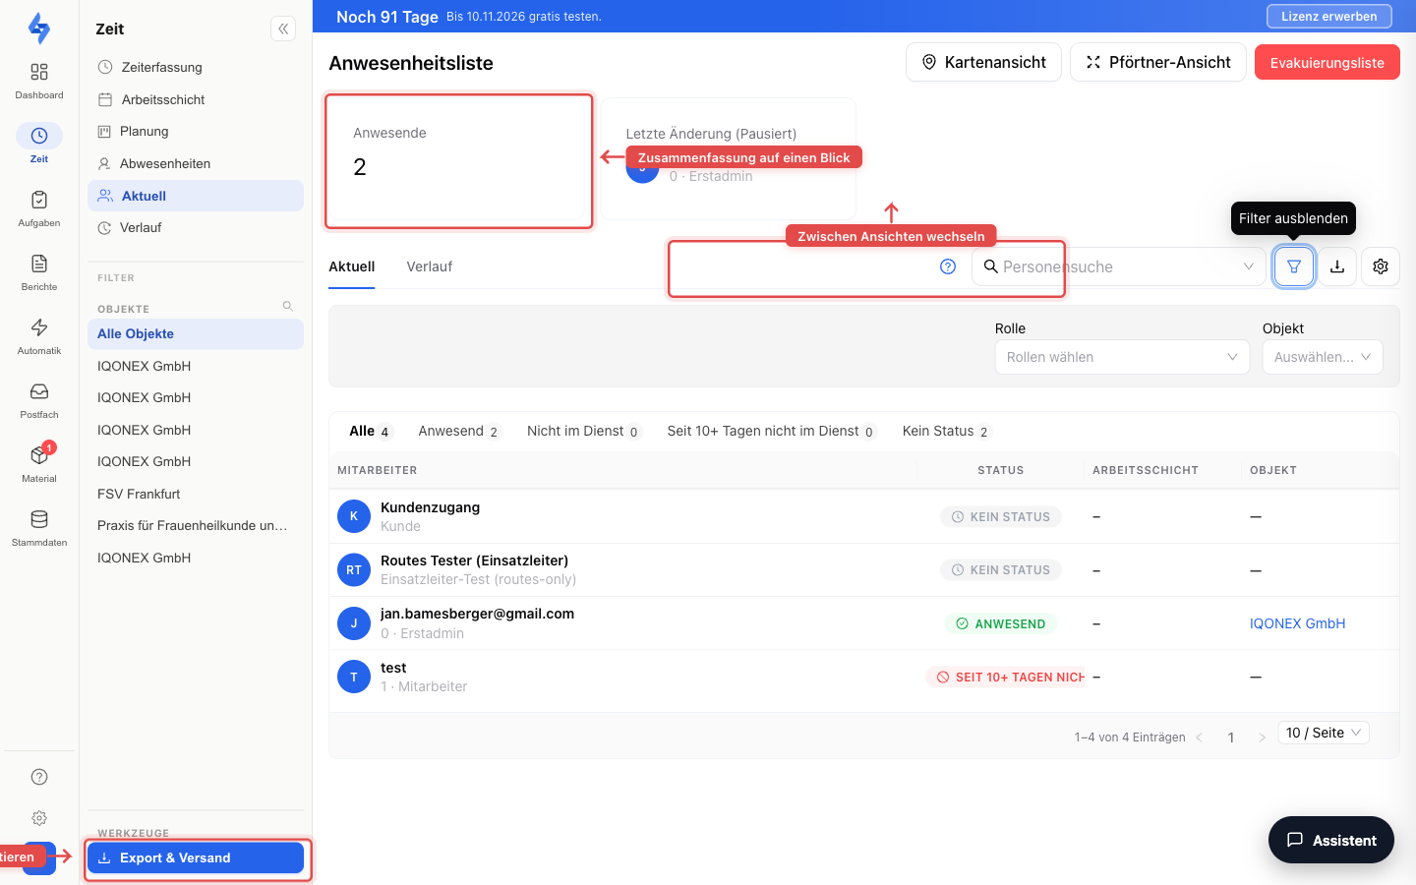Click avatar RT of Routes Tester

(354, 570)
